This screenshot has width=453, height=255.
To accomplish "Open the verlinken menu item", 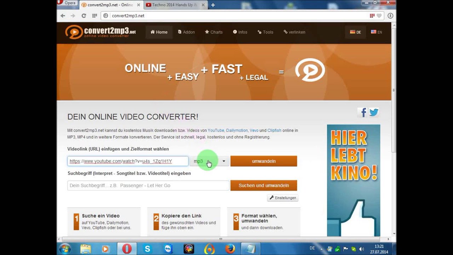I will tap(294, 32).
